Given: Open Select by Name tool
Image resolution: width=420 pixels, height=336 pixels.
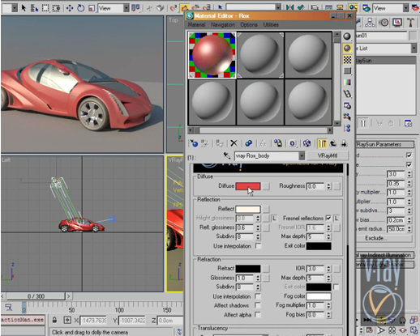Looking at the screenshot, I should (34, 8).
